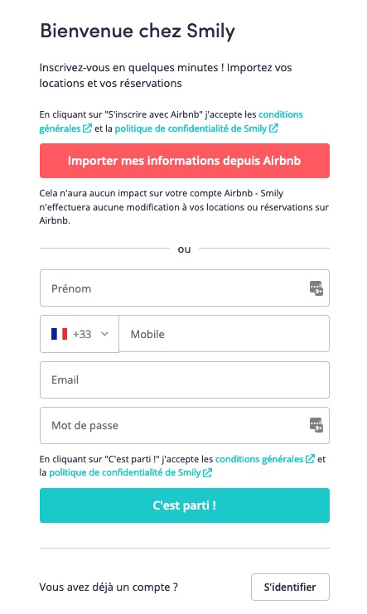The width and height of the screenshot is (367, 614).
Task: Click external-link icon after bottom privacy policy link
Action: pos(207,472)
